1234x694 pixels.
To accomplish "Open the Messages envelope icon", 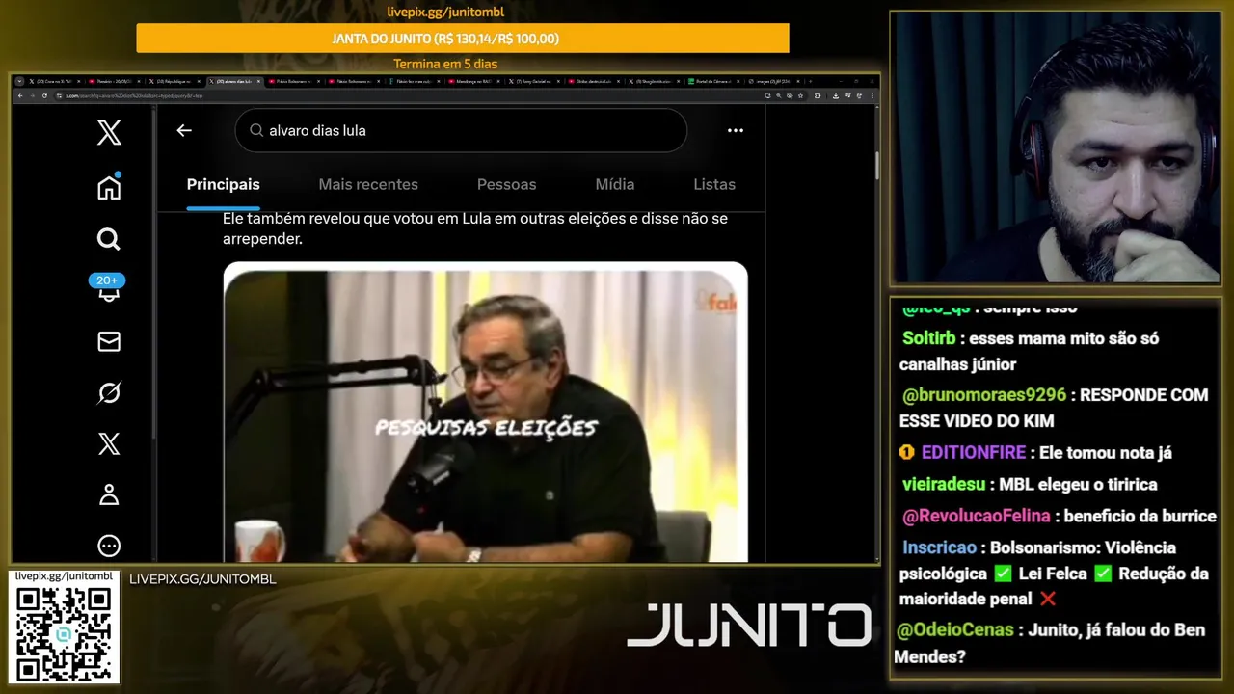I will (109, 341).
